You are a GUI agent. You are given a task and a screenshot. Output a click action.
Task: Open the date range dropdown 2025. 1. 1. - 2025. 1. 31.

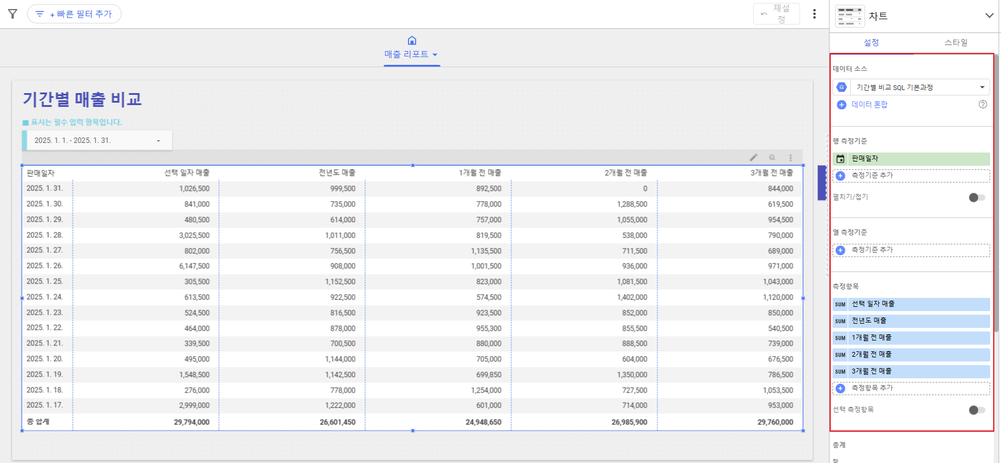(97, 141)
